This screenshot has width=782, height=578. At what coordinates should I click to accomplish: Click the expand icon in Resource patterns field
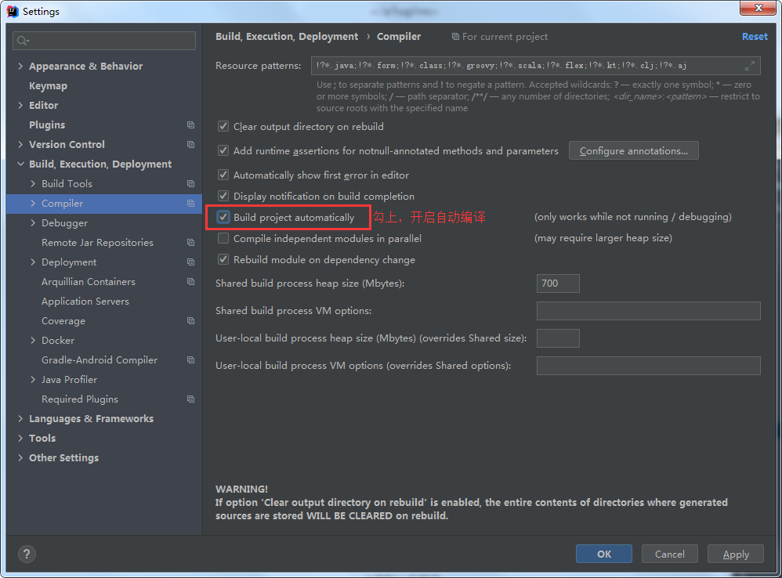click(750, 66)
